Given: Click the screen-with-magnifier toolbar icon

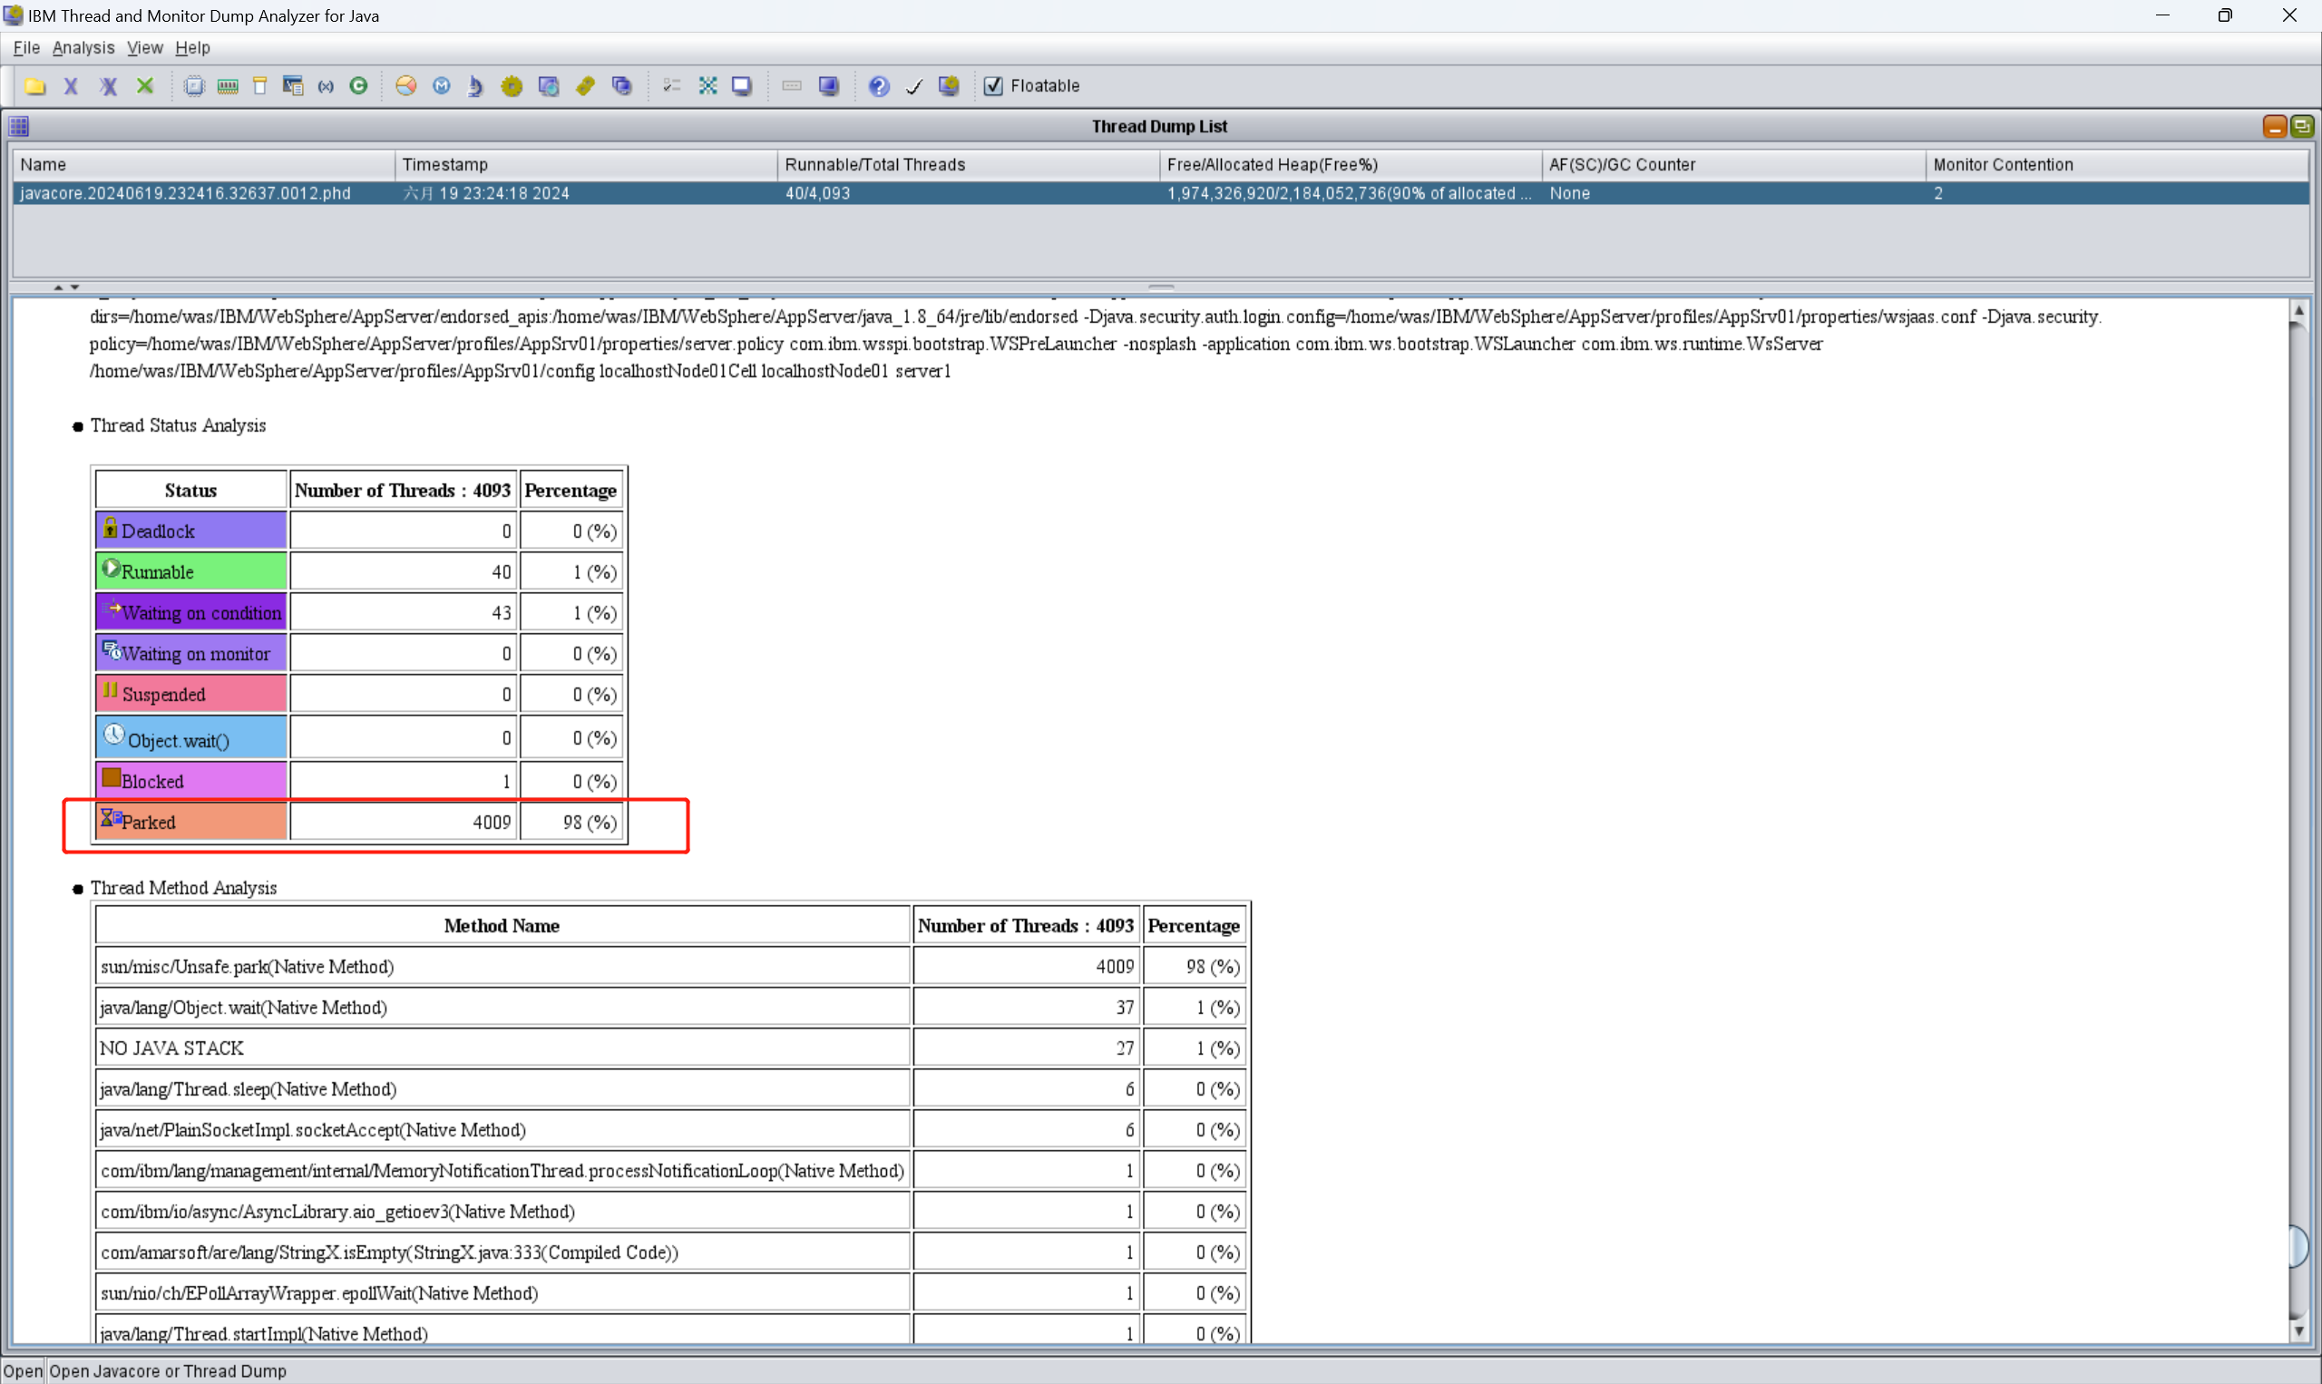Looking at the screenshot, I should pyautogui.click(x=549, y=86).
